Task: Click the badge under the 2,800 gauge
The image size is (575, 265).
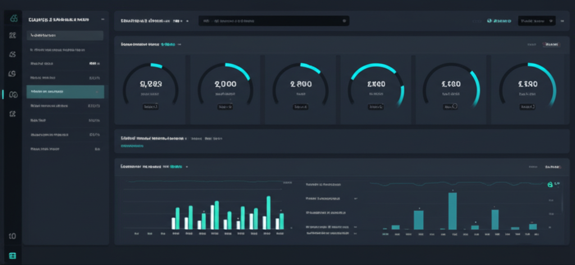Action: (x=301, y=107)
